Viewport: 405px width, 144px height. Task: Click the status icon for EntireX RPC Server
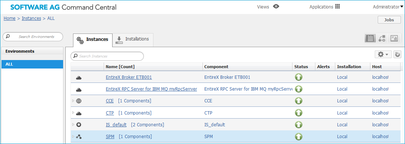pyautogui.click(x=298, y=89)
